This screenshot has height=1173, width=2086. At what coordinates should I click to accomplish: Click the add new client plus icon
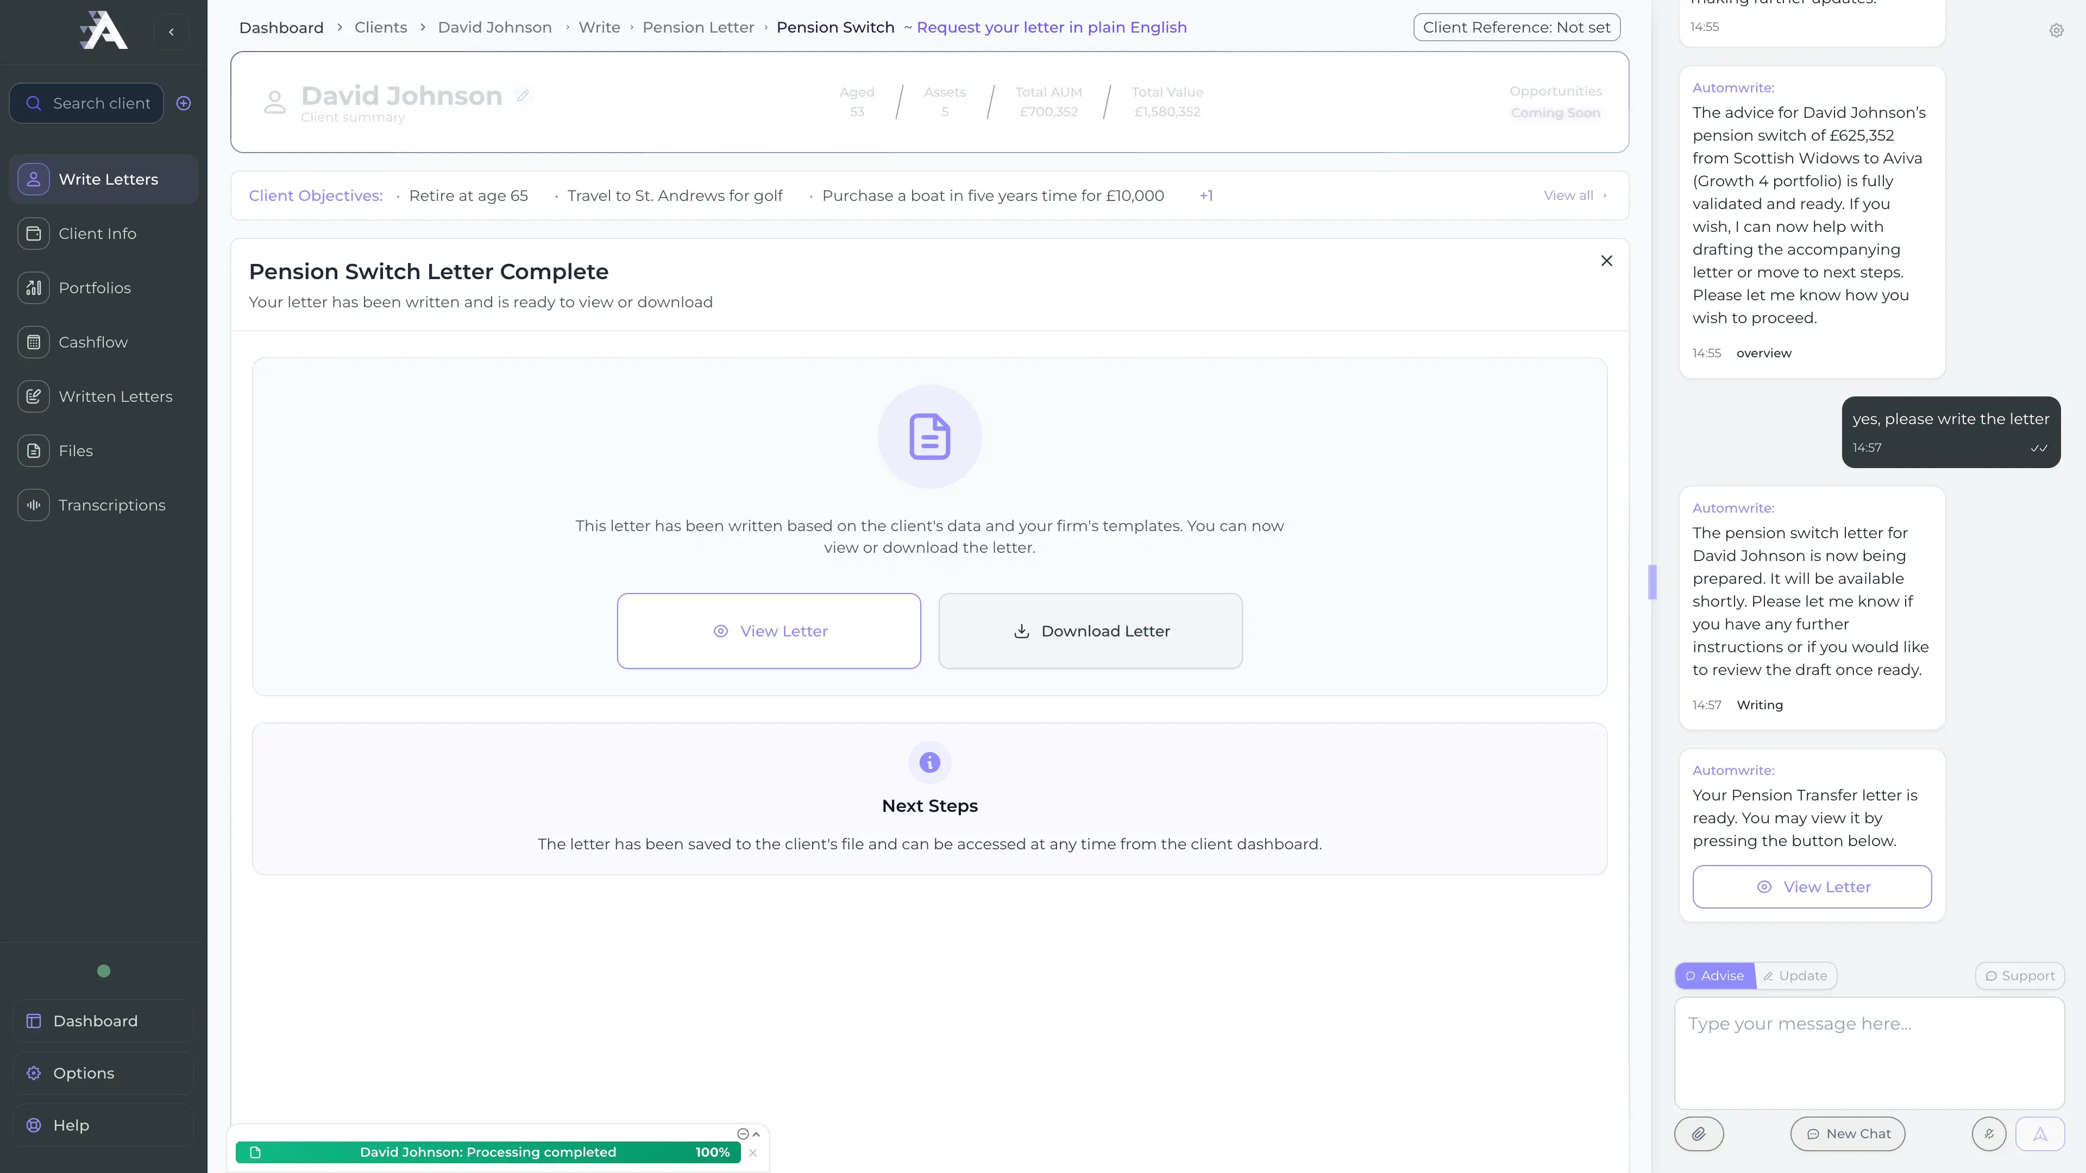click(183, 103)
